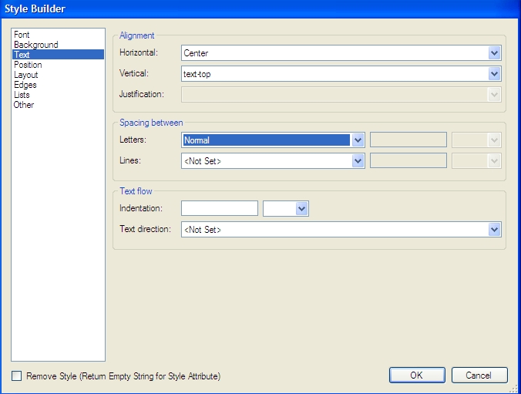
Task: Expand the Text direction dropdown
Action: point(495,230)
